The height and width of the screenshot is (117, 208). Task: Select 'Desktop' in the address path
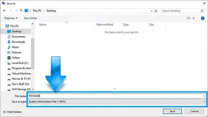coord(51,11)
